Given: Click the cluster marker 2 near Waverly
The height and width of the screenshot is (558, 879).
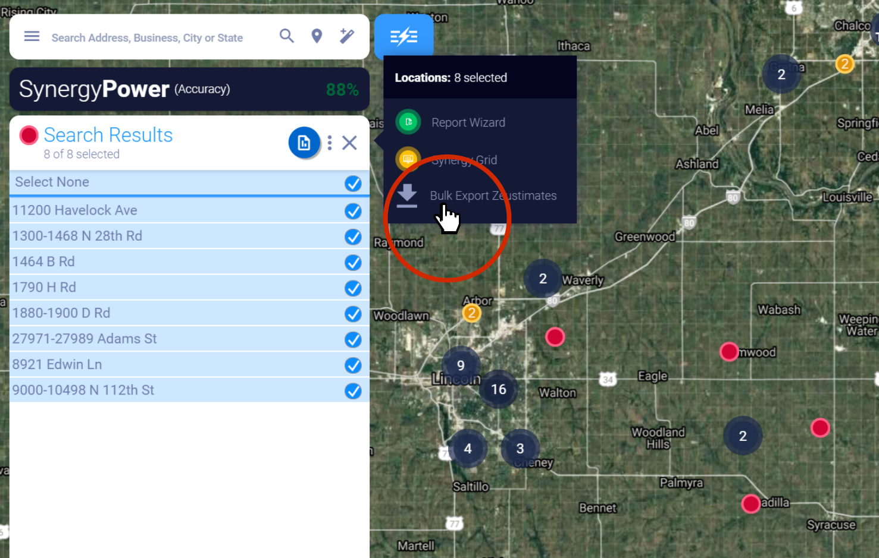Looking at the screenshot, I should tap(543, 279).
